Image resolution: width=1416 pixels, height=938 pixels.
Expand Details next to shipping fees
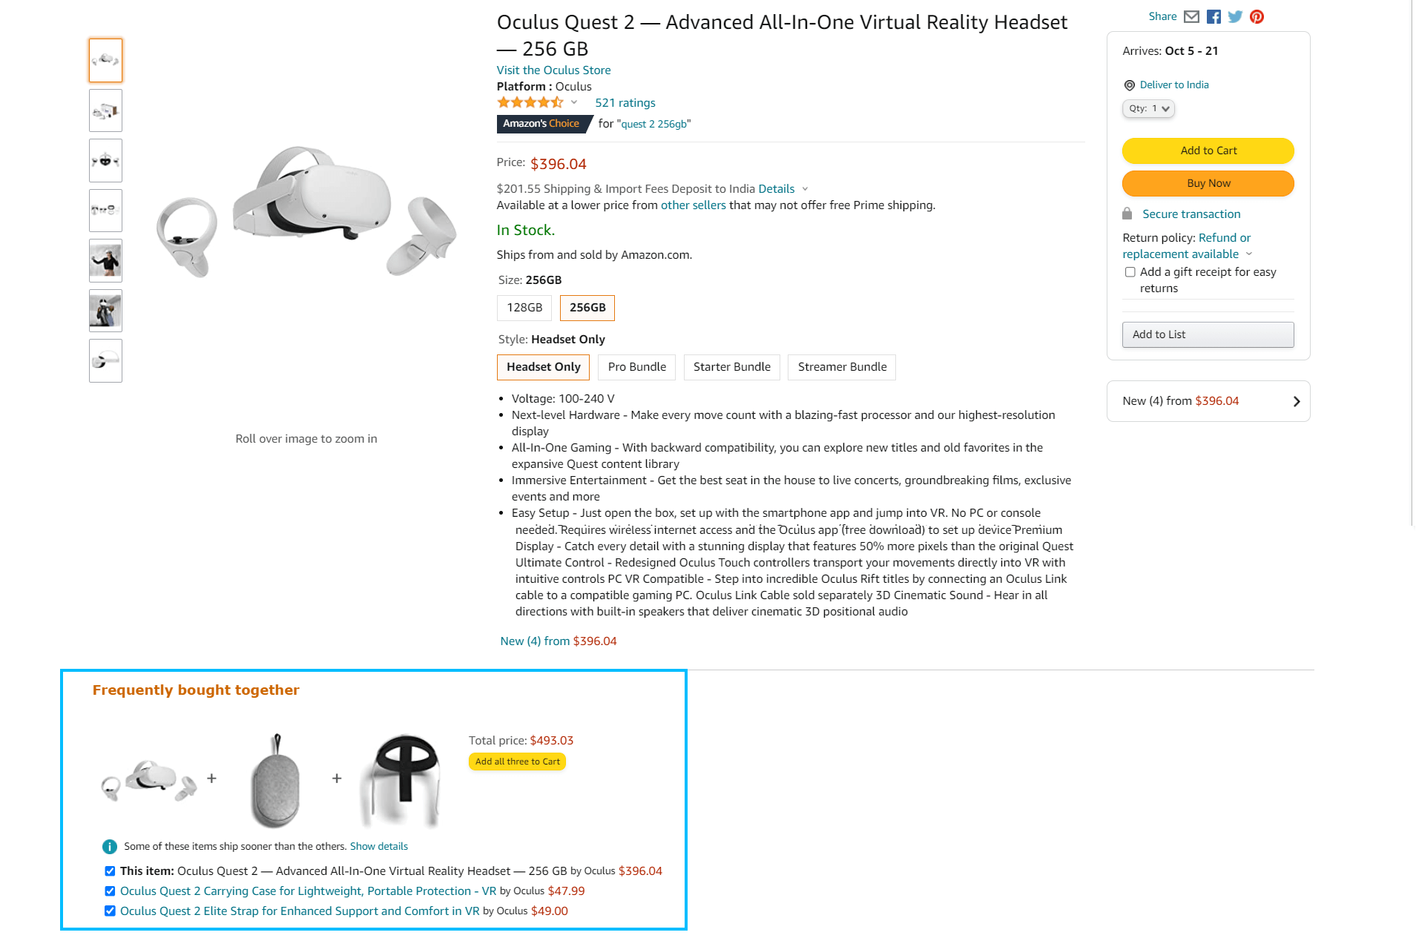pyautogui.click(x=777, y=188)
